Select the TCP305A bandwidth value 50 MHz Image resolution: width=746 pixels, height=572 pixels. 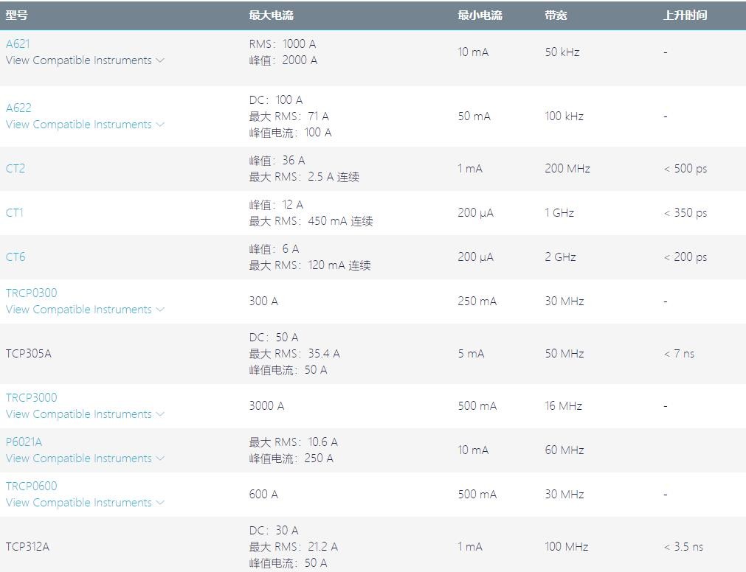tap(564, 354)
